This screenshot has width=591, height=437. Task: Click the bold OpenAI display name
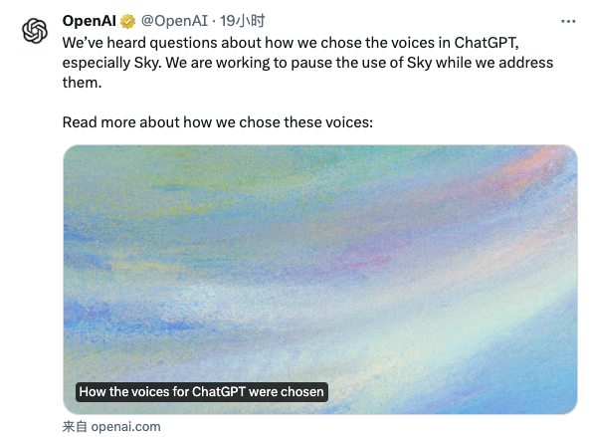tap(90, 21)
